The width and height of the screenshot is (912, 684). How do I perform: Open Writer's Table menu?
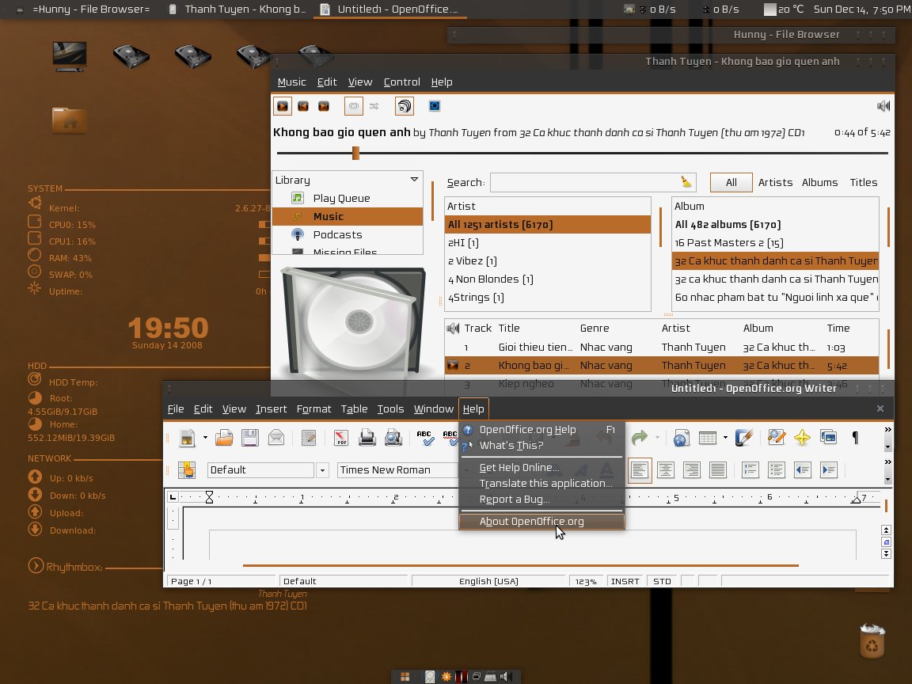[x=354, y=408]
